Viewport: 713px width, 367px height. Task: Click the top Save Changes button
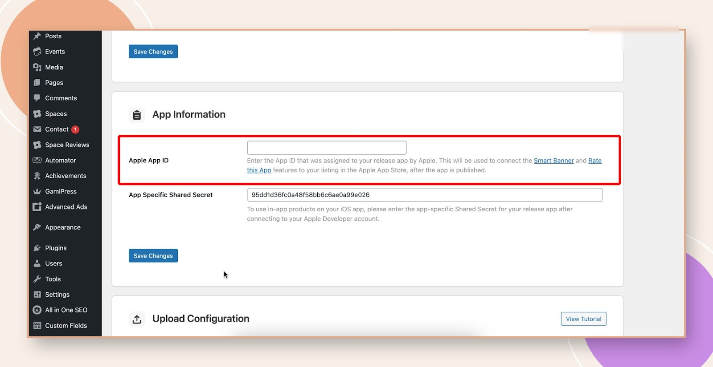point(153,52)
